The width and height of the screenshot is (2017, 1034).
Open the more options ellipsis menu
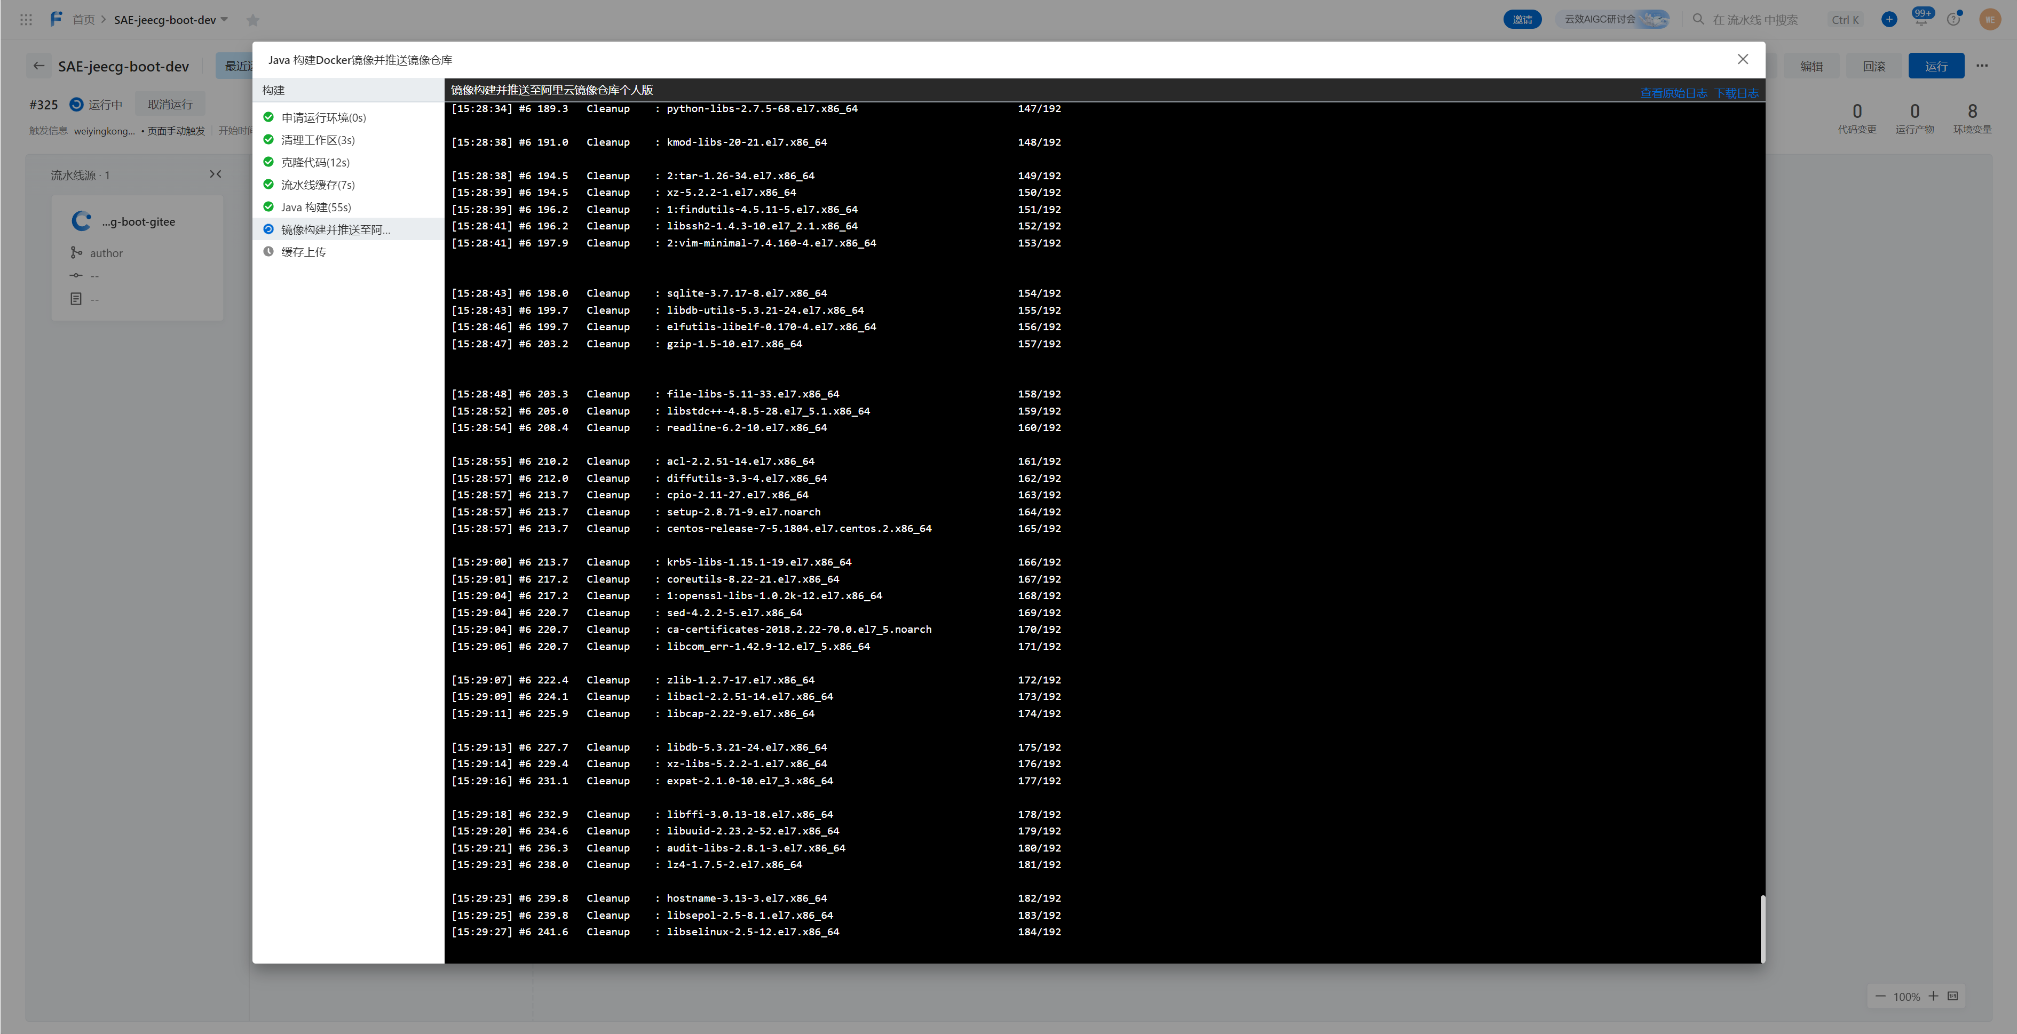coord(1982,66)
